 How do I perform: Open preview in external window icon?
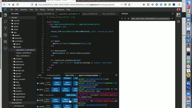172,19
